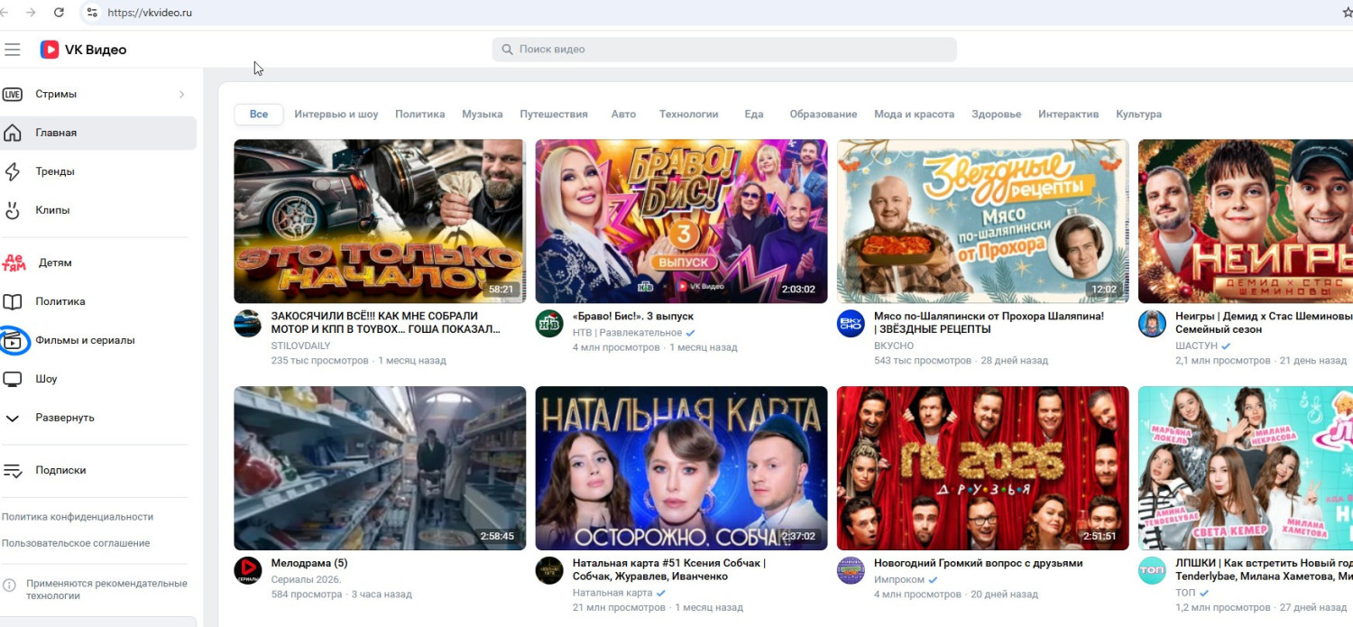This screenshot has width=1353, height=627.
Task: Select the Музыка category tab
Action: coord(482,115)
